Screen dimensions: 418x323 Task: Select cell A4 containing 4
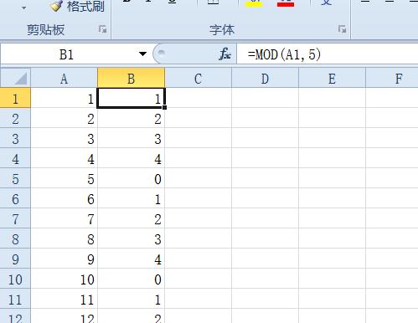coord(64,158)
